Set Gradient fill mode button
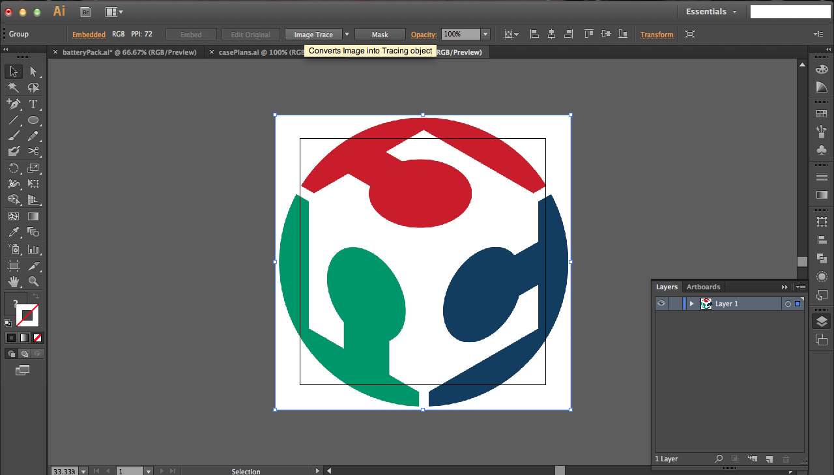Image resolution: width=834 pixels, height=475 pixels. click(x=24, y=338)
